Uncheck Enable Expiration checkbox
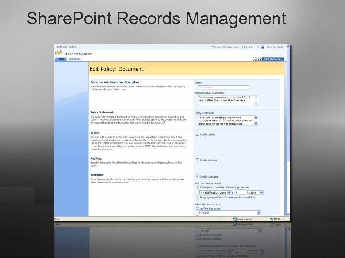345x258 pixels. point(197,176)
